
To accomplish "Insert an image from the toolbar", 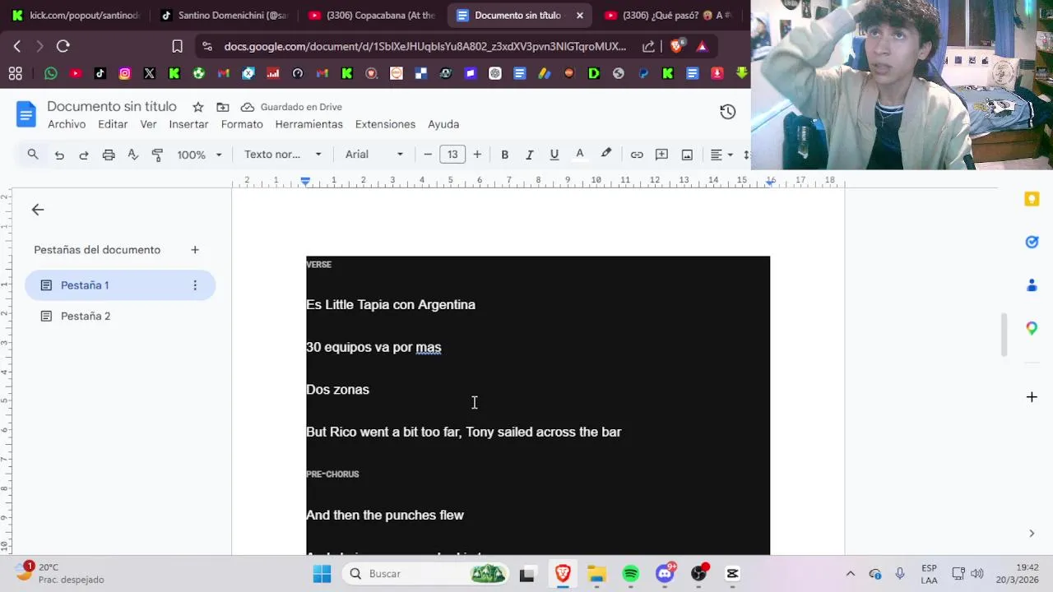I will pos(687,155).
